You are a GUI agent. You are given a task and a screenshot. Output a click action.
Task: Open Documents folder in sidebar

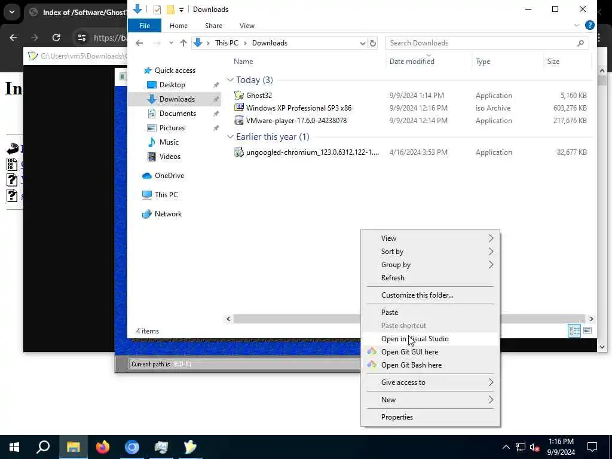[178, 113]
